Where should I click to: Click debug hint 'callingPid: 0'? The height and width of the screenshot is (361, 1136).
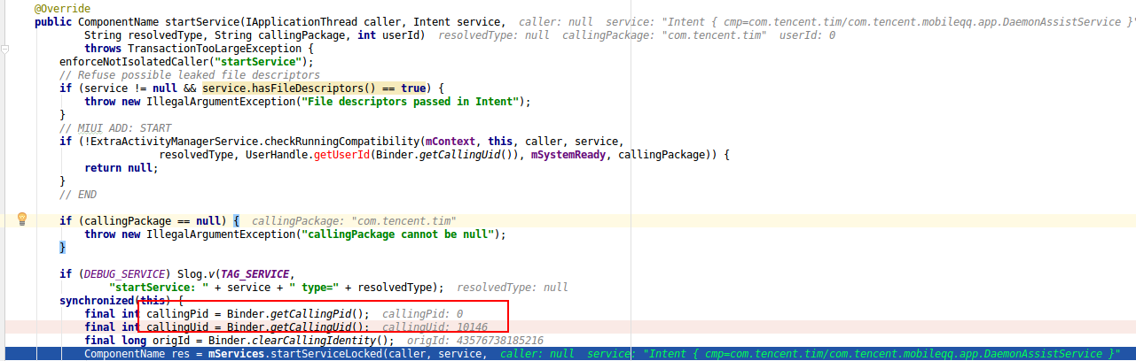tap(422, 314)
